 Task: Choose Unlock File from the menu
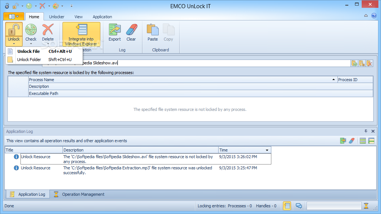point(44,51)
